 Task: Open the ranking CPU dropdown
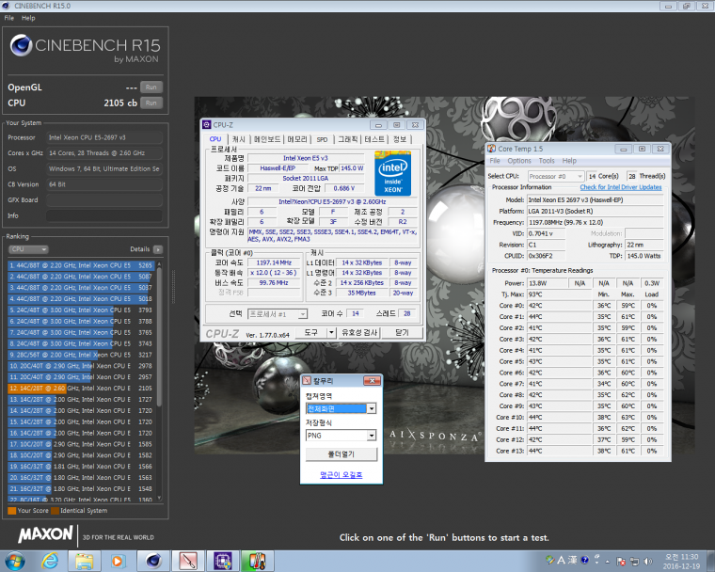tap(28, 249)
